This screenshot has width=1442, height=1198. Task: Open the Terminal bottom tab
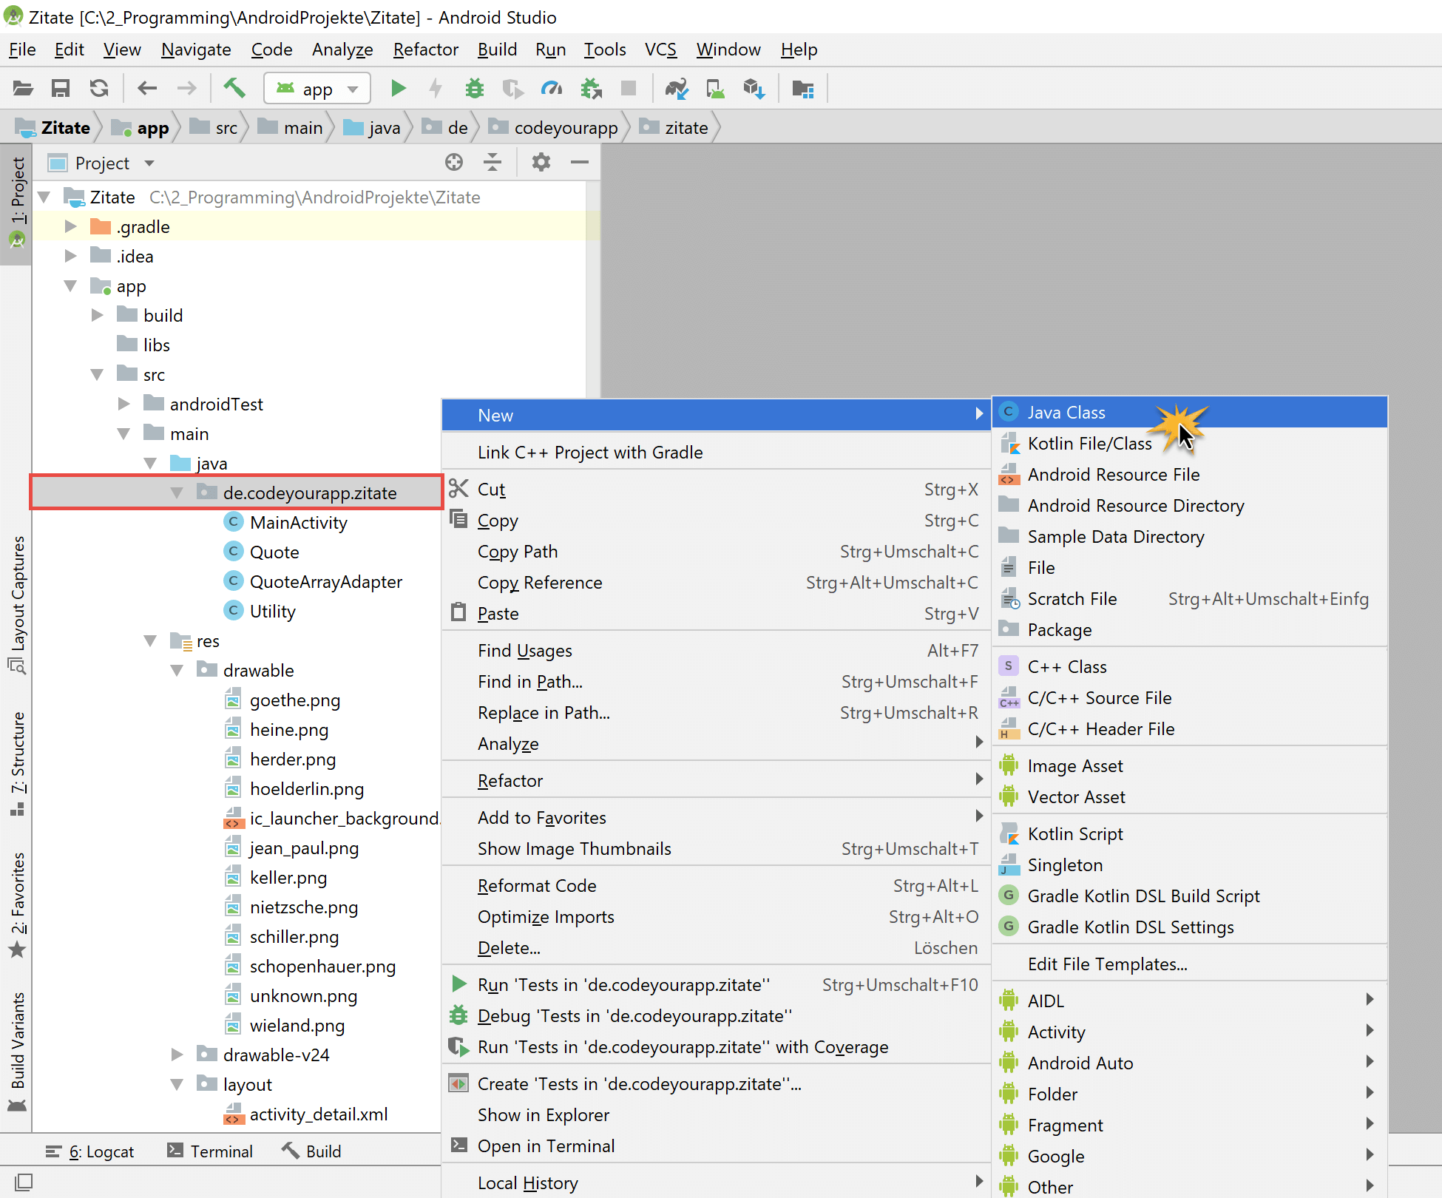pos(210,1151)
